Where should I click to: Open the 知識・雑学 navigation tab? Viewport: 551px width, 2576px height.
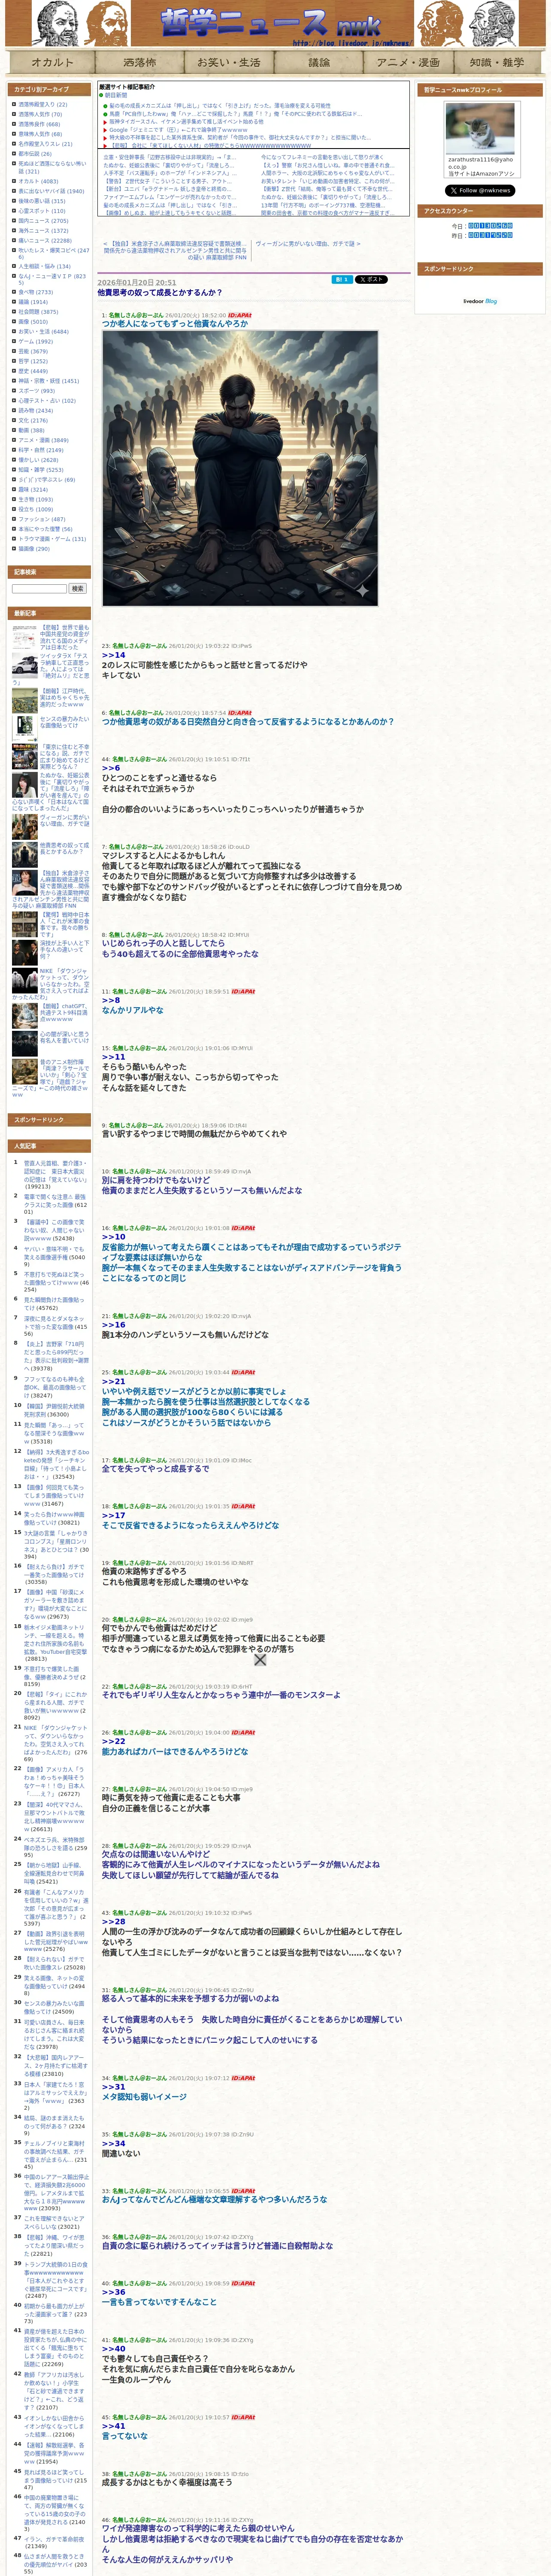point(497,62)
